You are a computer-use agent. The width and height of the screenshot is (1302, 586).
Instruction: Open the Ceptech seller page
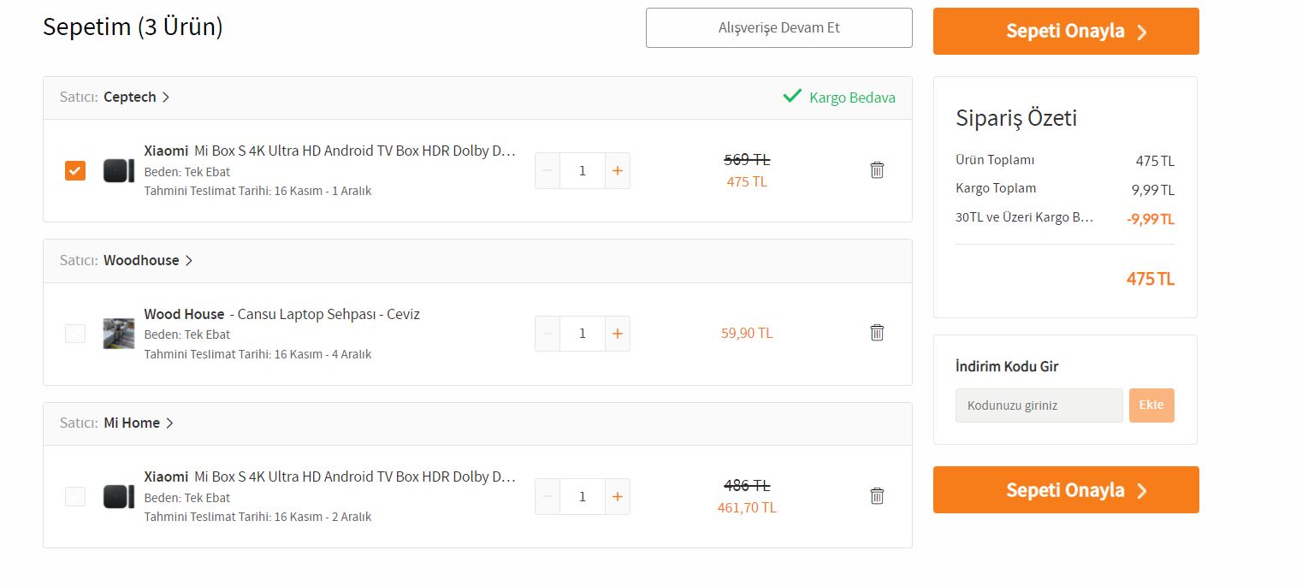[x=136, y=98]
